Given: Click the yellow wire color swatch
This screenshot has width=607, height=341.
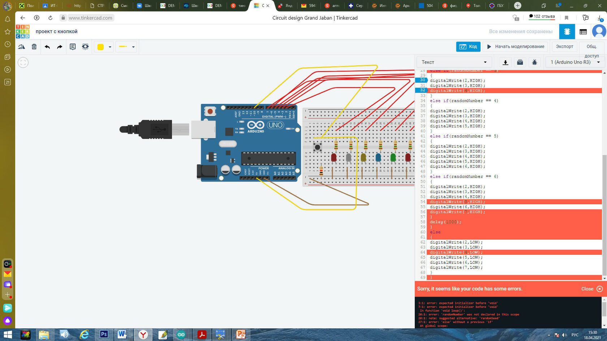Looking at the screenshot, I should coord(101,47).
